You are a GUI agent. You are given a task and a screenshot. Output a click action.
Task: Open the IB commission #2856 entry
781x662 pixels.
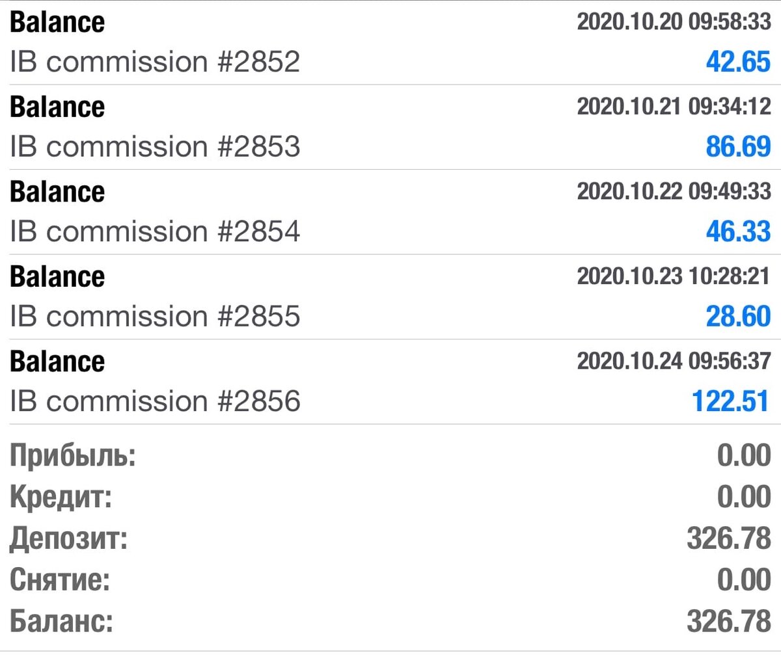[x=155, y=401]
